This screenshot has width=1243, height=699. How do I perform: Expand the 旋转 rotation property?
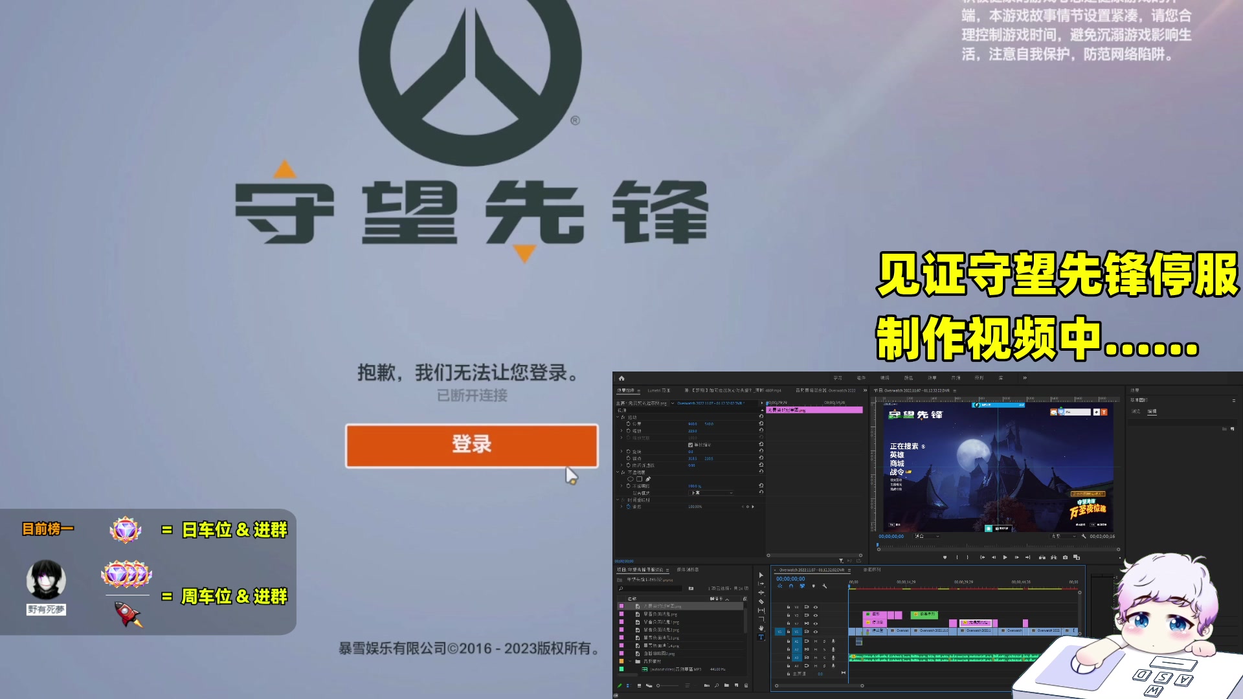(621, 451)
